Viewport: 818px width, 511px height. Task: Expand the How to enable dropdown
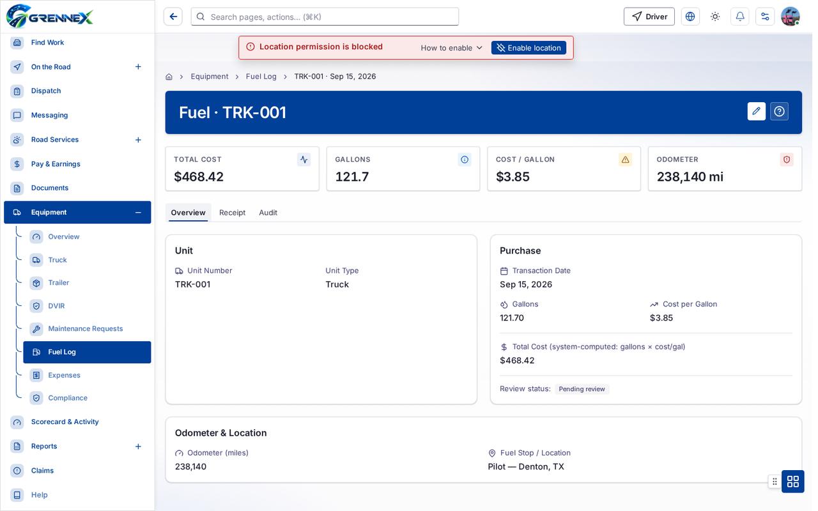452,48
